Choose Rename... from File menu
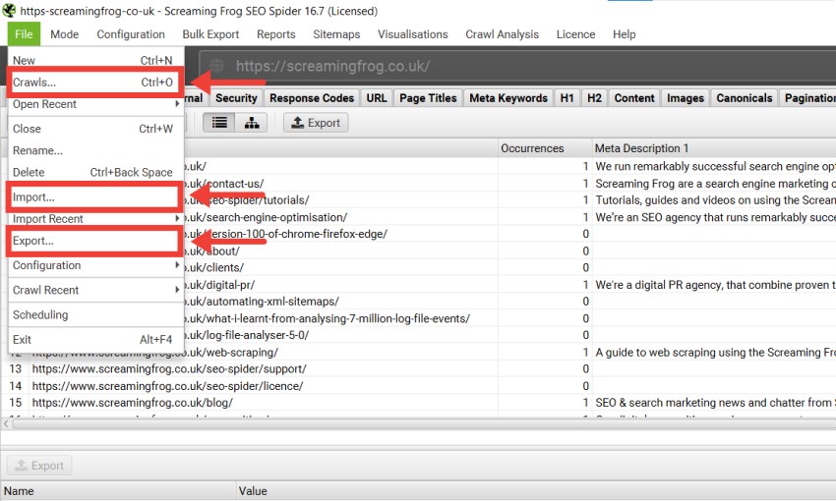Viewport: 836px width, 501px height. 95,150
